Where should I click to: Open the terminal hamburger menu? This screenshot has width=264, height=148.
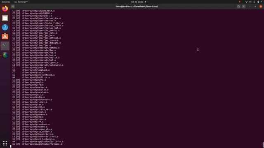pos(244,7)
